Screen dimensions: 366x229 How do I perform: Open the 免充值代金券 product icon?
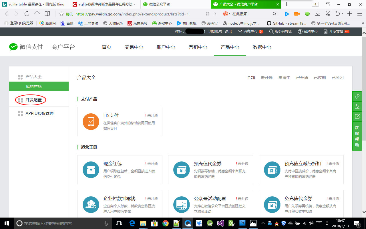pyautogui.click(x=272, y=205)
